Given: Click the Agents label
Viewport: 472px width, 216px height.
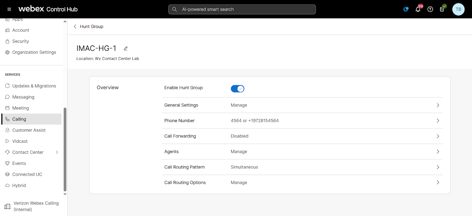Looking at the screenshot, I should point(171,152).
